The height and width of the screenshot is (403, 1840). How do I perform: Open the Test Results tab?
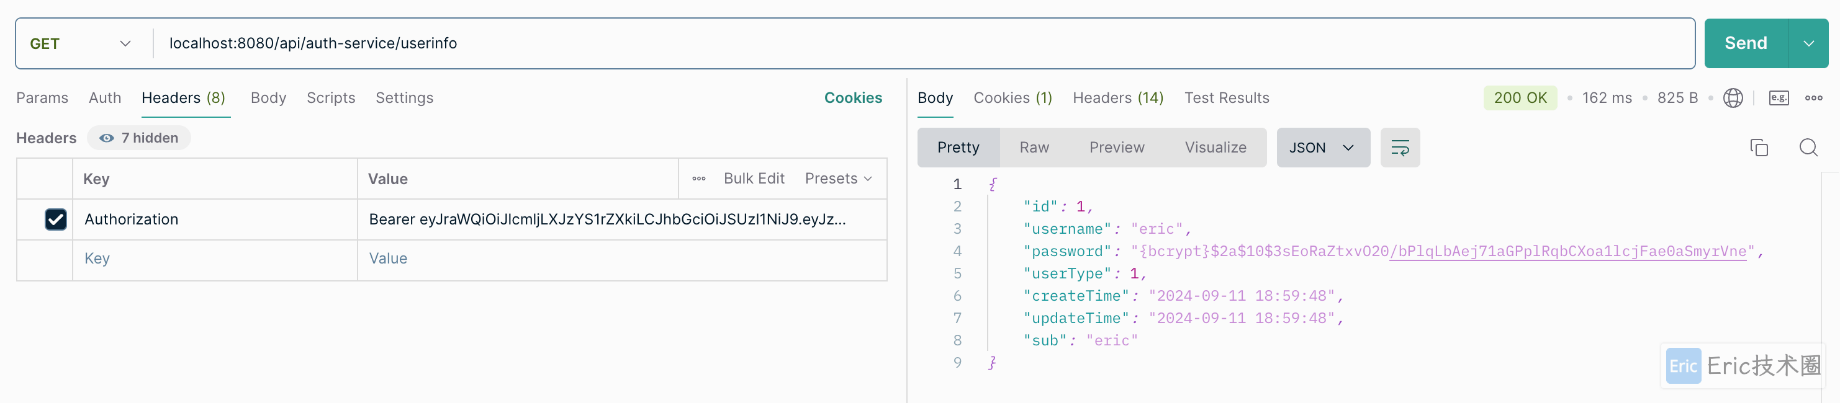[x=1227, y=98]
